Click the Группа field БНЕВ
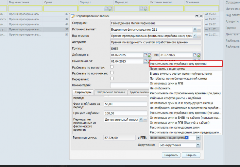This screenshot has width=240, height=167. [156, 49]
